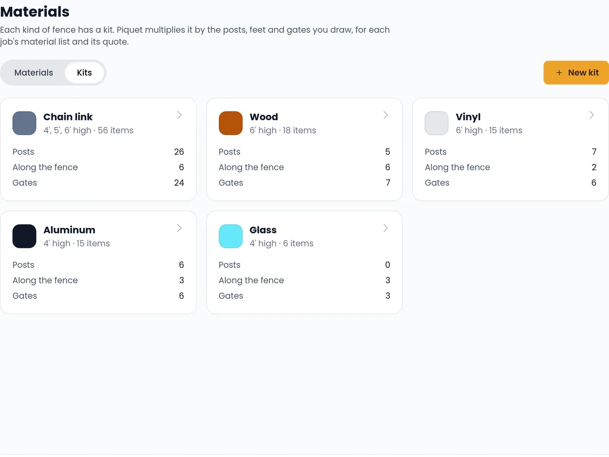Click Posts count 0 in Glass card
The height and width of the screenshot is (457, 609).
(388, 265)
